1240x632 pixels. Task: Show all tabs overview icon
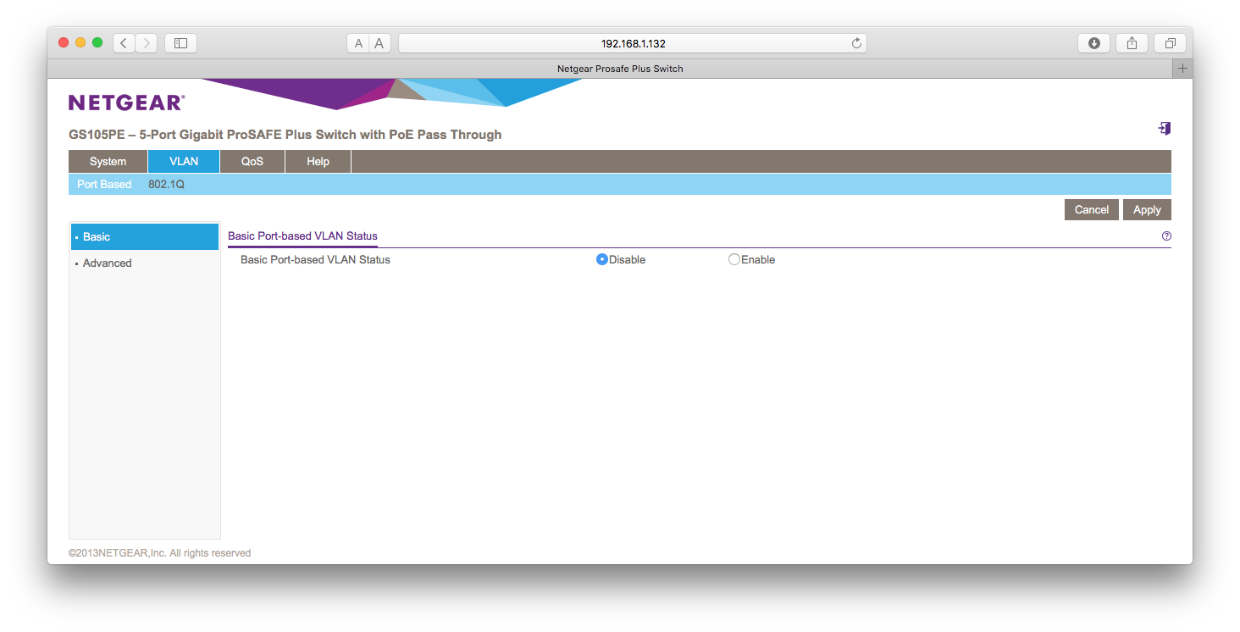click(x=1170, y=43)
